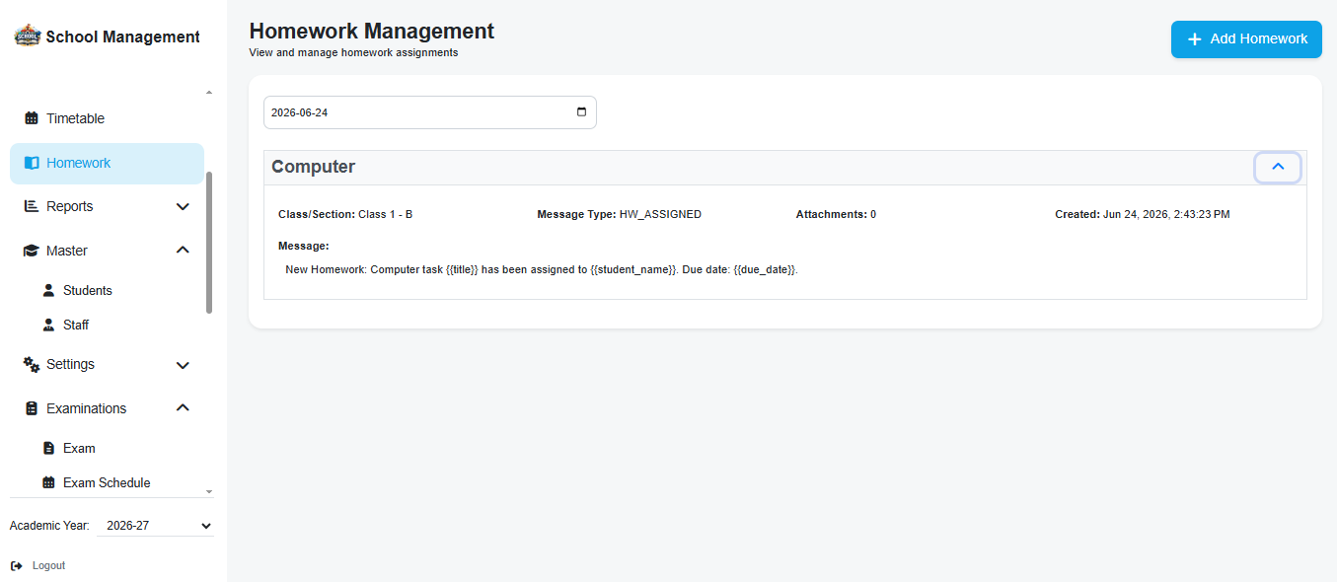The height and width of the screenshot is (582, 1337).
Task: Click the New Homework message text
Action: [541, 269]
